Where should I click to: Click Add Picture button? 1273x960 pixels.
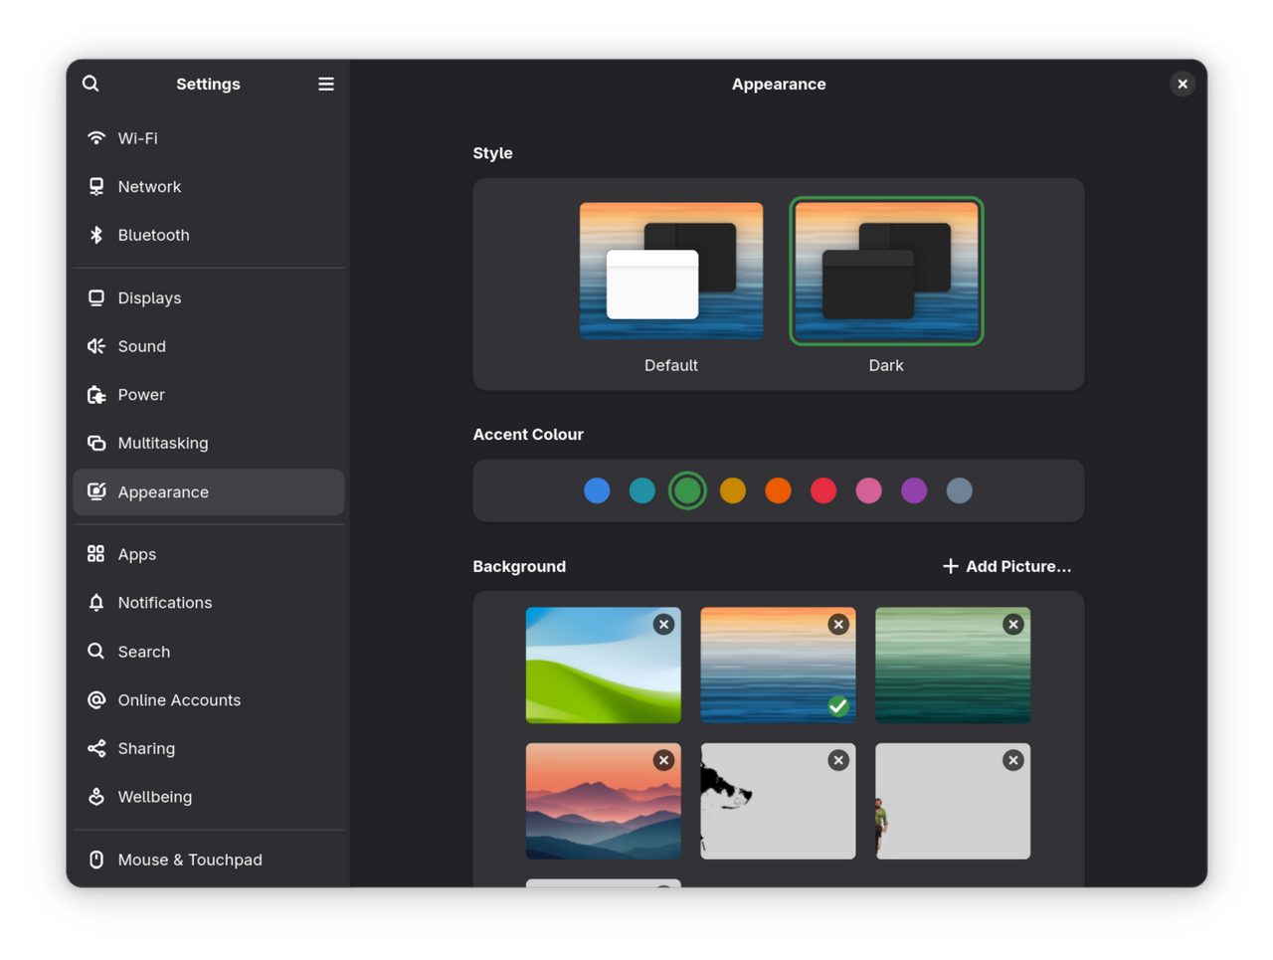(1006, 566)
